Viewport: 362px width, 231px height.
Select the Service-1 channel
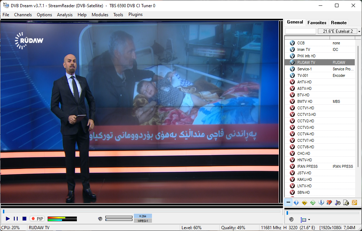(320, 69)
